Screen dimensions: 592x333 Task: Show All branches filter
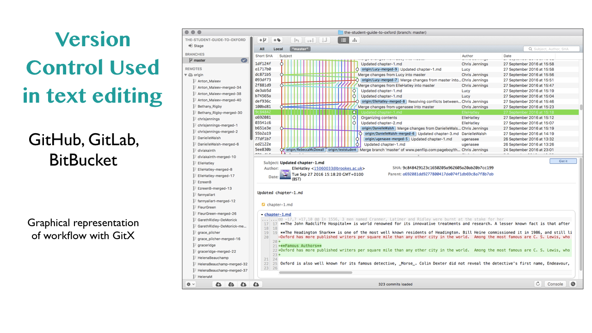262,49
